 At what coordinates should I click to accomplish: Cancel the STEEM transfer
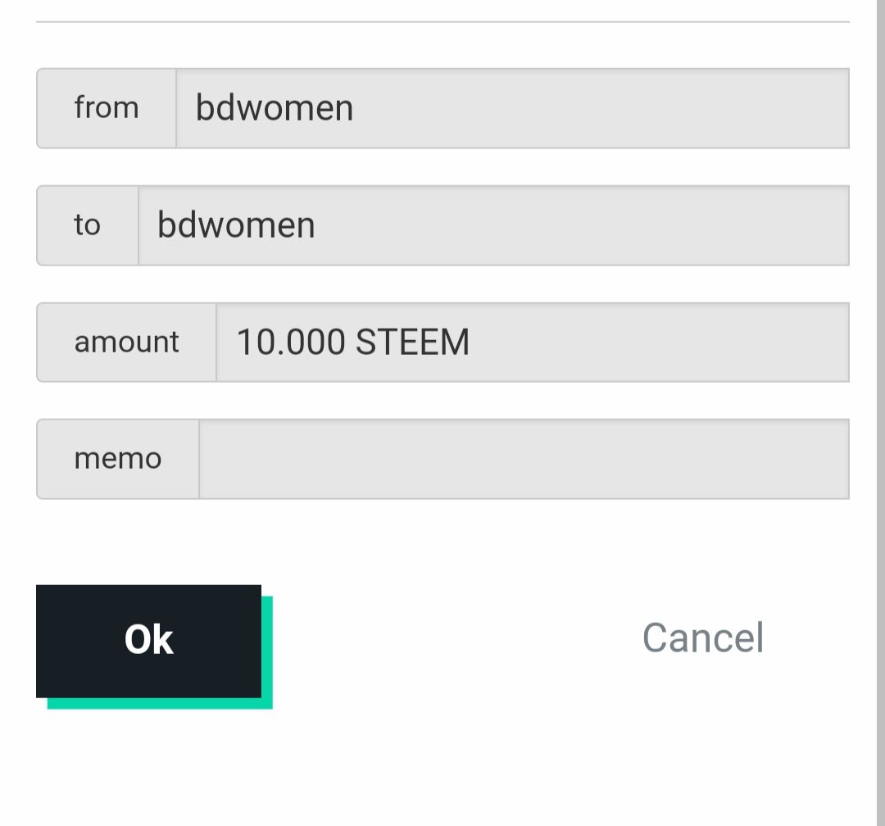[x=703, y=638]
